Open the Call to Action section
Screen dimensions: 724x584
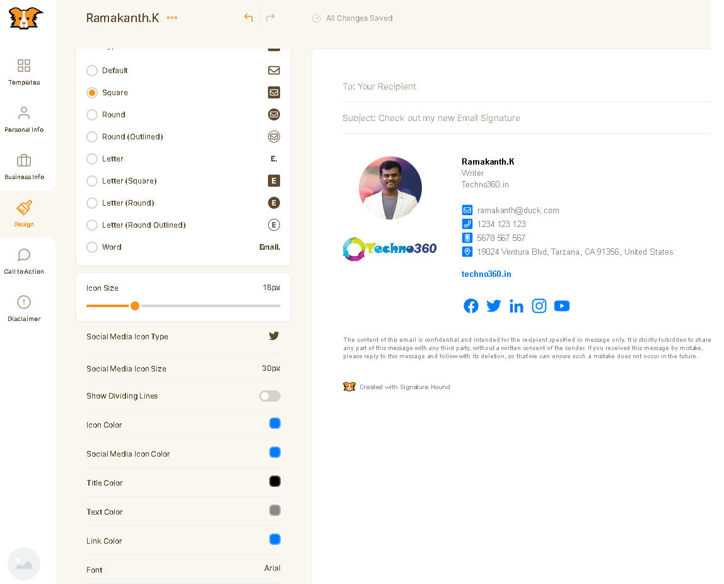click(24, 261)
